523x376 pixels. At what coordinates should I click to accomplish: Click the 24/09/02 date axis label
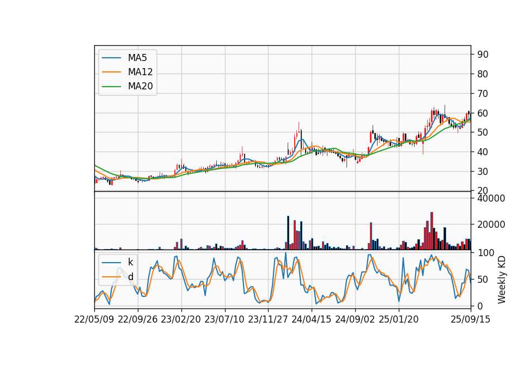[355, 319]
